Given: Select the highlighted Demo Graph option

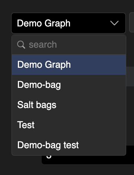Looking at the screenshot, I should click(x=69, y=65).
